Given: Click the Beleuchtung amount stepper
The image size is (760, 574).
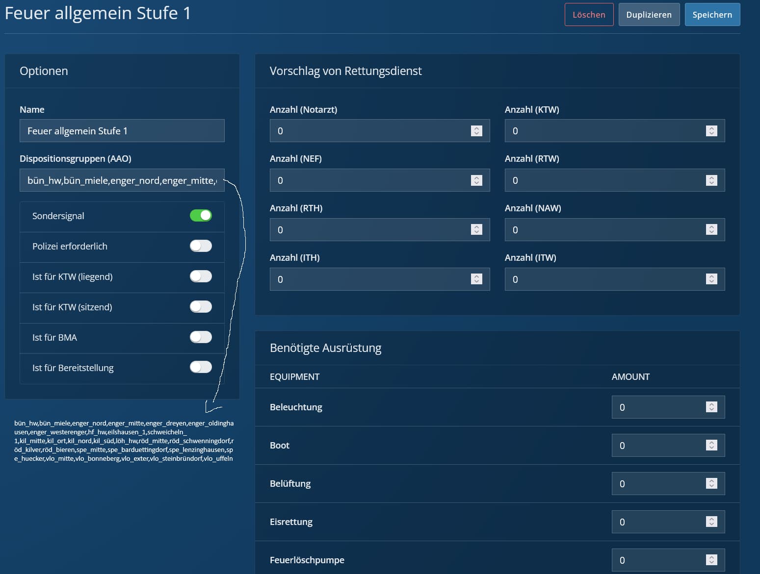Looking at the screenshot, I should pos(711,407).
